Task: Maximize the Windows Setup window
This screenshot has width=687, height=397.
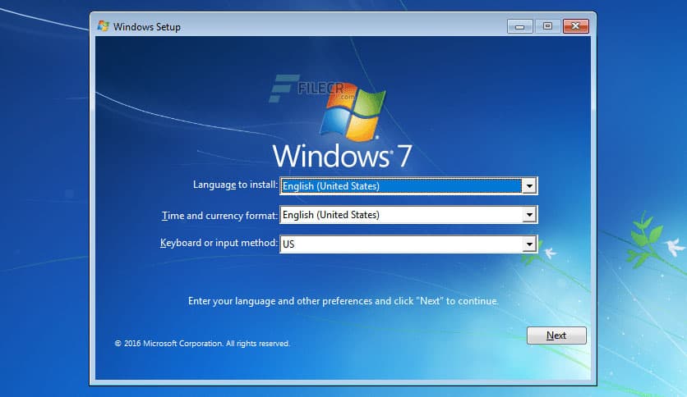Action: coord(547,26)
